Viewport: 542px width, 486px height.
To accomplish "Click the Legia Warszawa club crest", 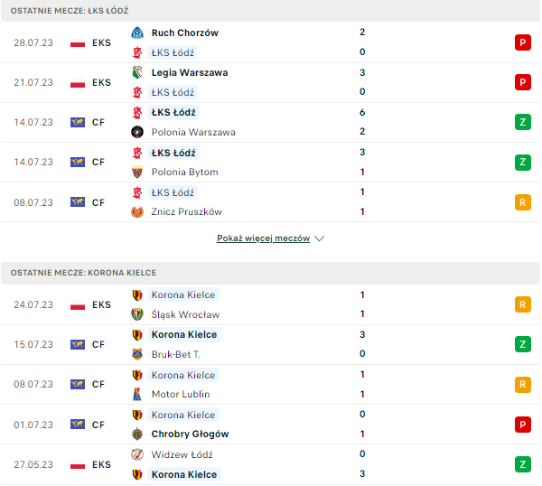I will 137,72.
